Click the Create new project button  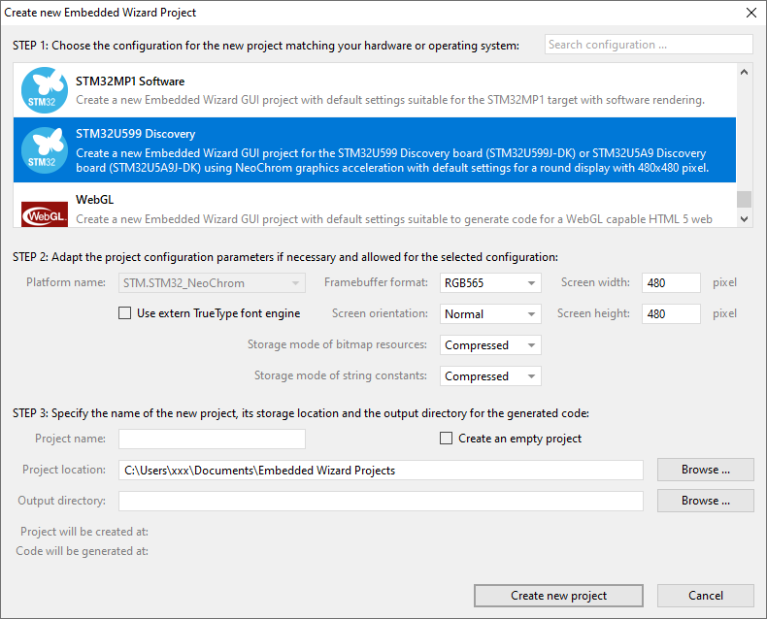558,596
